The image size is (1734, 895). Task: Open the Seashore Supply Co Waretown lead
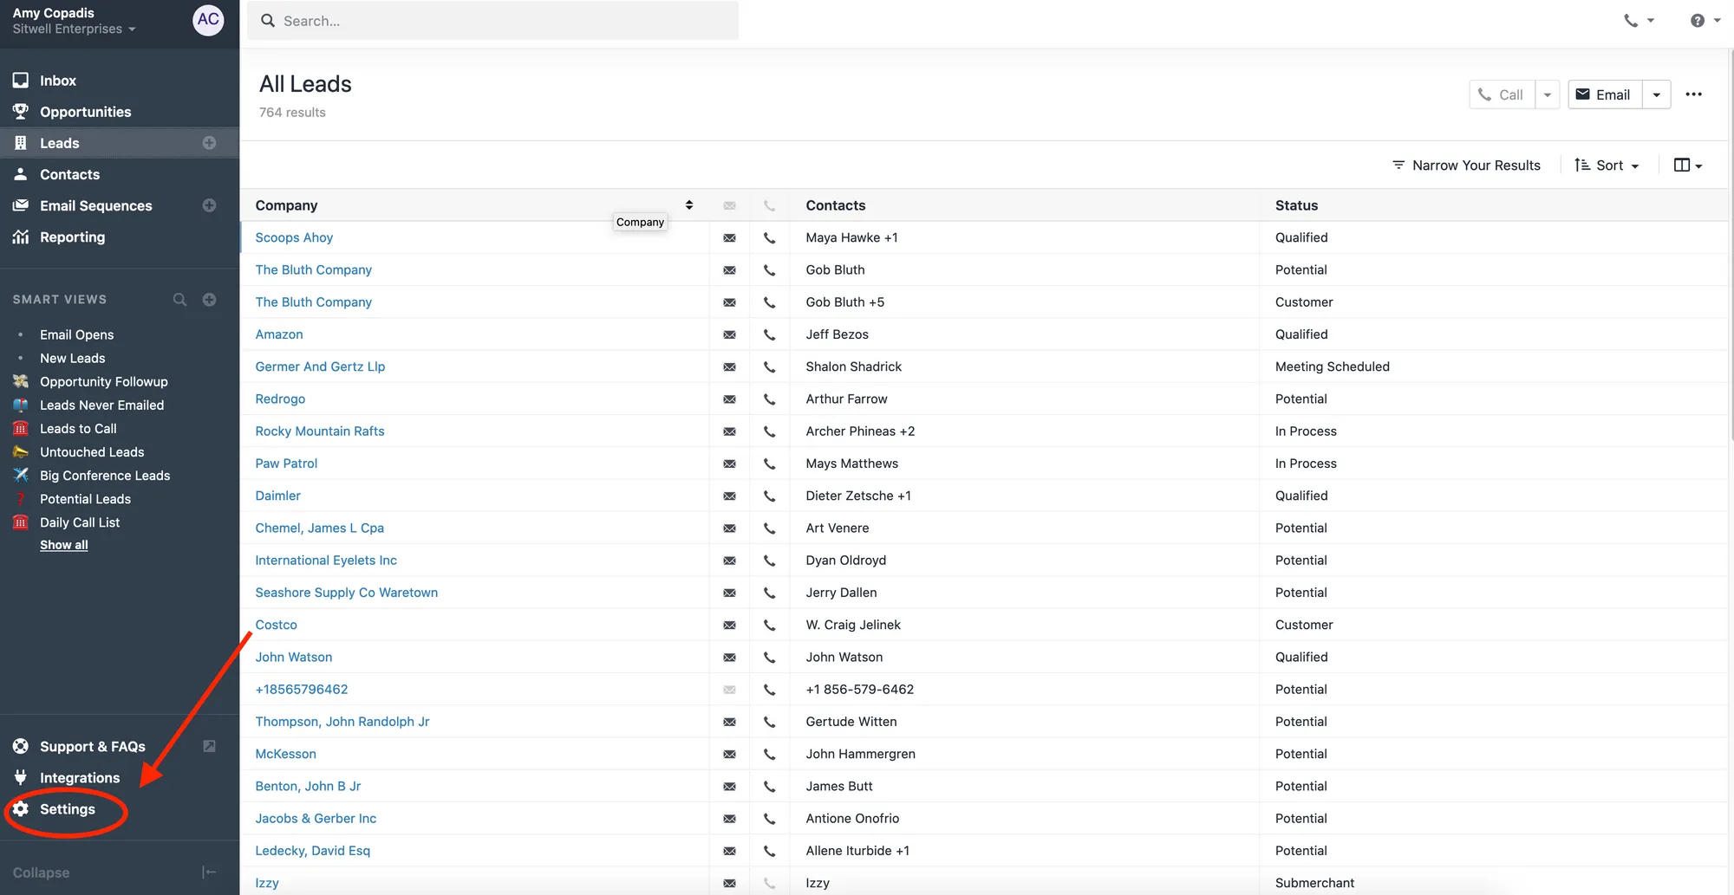[x=346, y=593]
